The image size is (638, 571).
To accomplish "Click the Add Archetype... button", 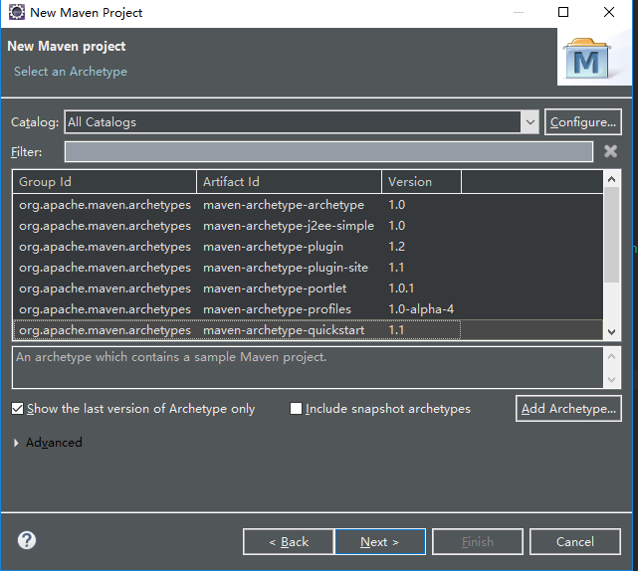I will (568, 408).
